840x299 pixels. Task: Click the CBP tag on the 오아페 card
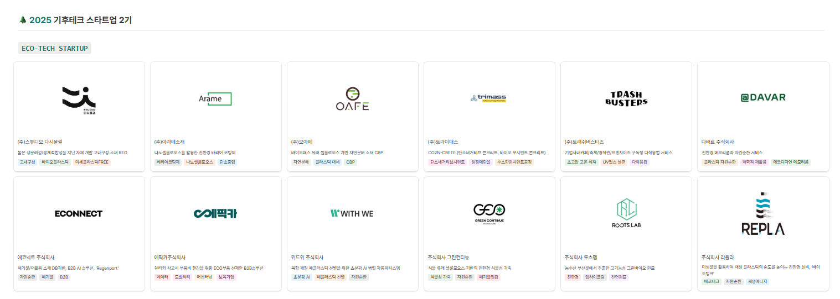[x=351, y=162]
